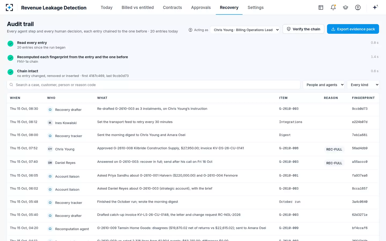Click the green check beside Chain intact
386x241 pixels.
tap(10, 72)
